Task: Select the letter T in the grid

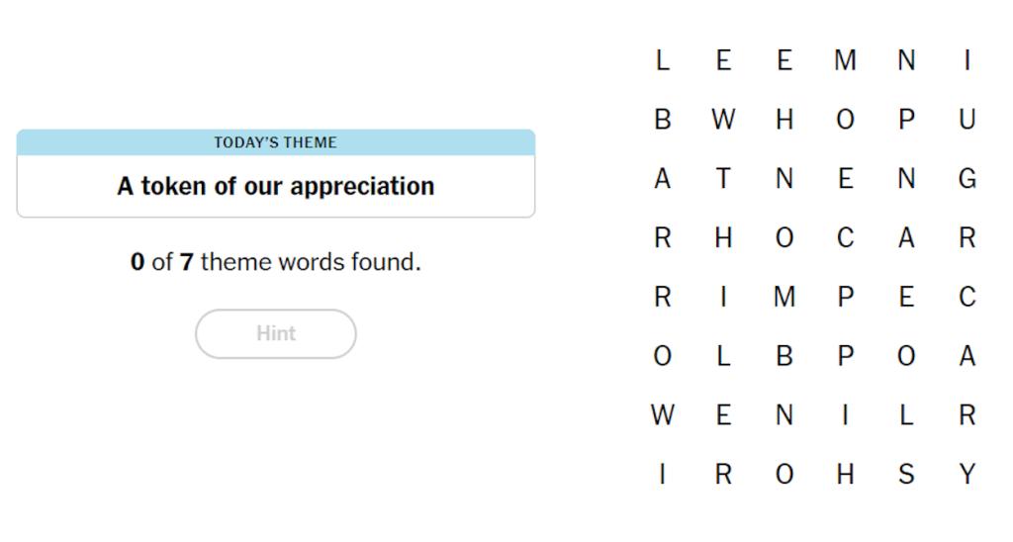Action: (723, 178)
